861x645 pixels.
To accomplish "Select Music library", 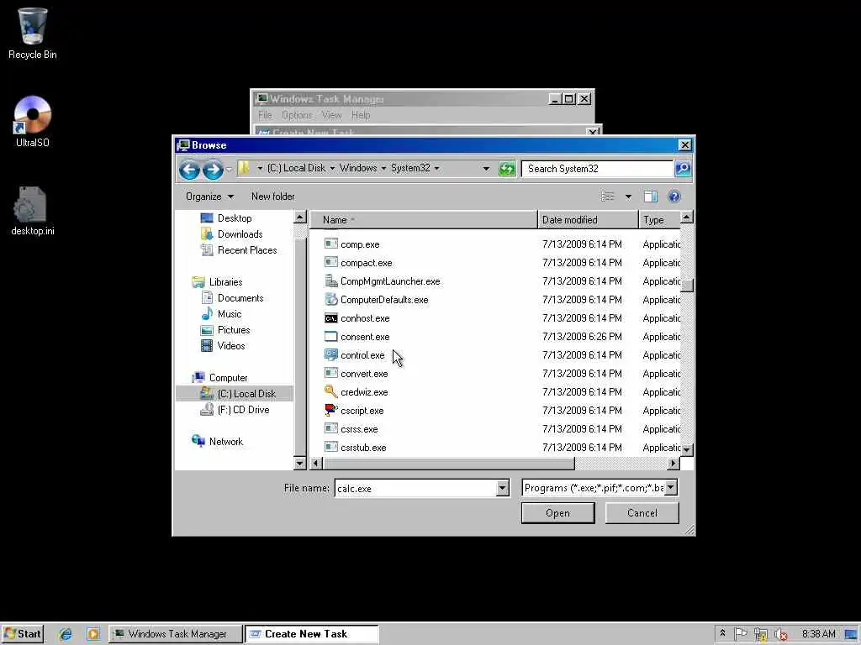I will (230, 314).
